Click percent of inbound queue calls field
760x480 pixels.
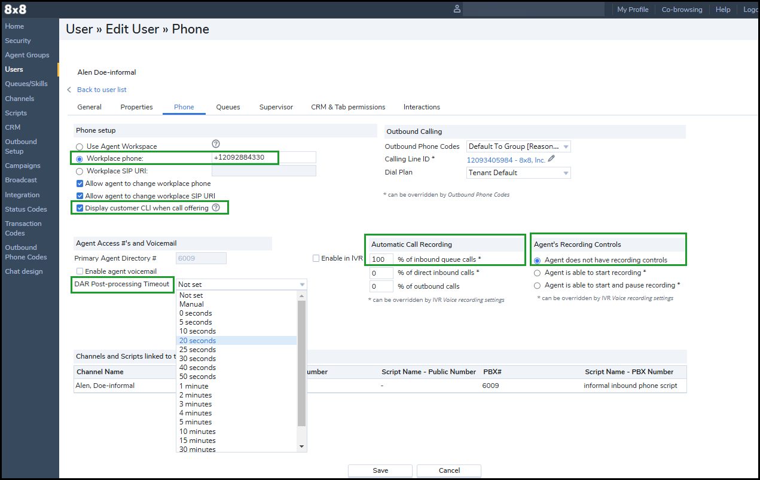coord(381,259)
